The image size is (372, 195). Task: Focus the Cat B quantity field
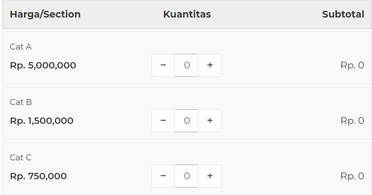click(x=187, y=121)
